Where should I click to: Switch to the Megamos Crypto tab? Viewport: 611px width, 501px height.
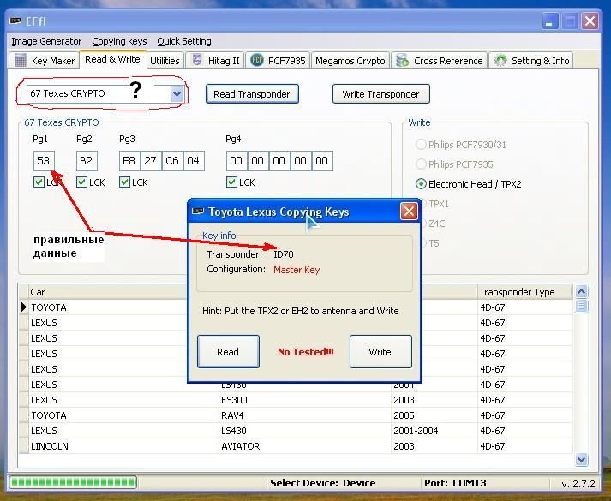click(x=350, y=60)
